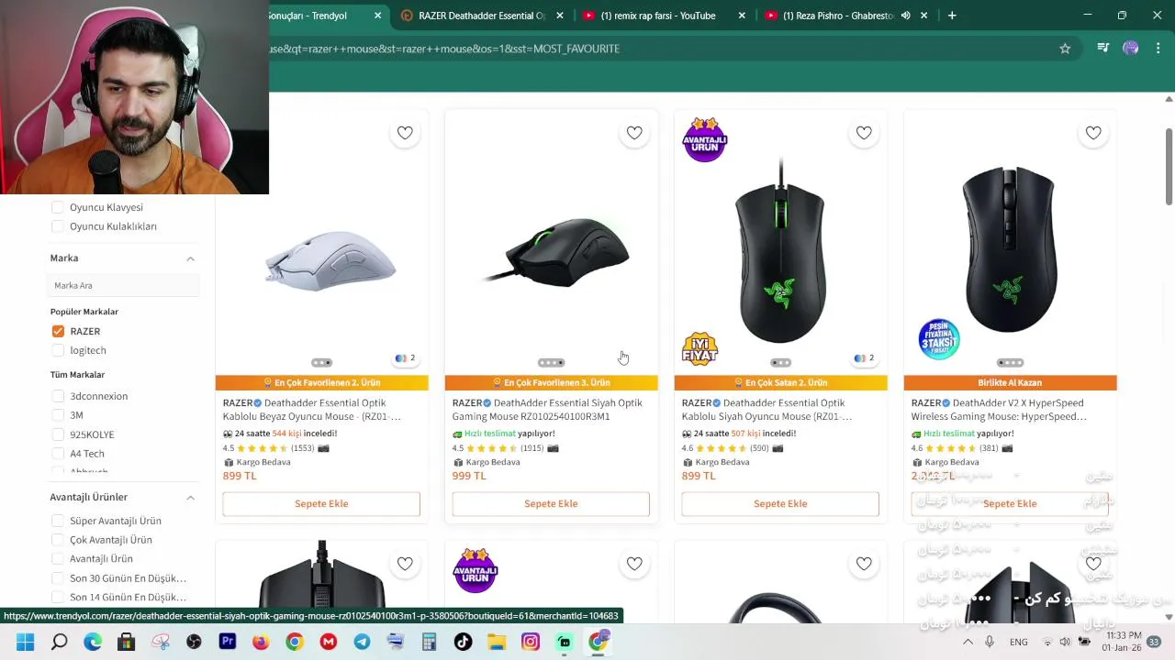
Task: Click heart icon on DeathAdder Essential Siyah product
Action: [x=634, y=133]
